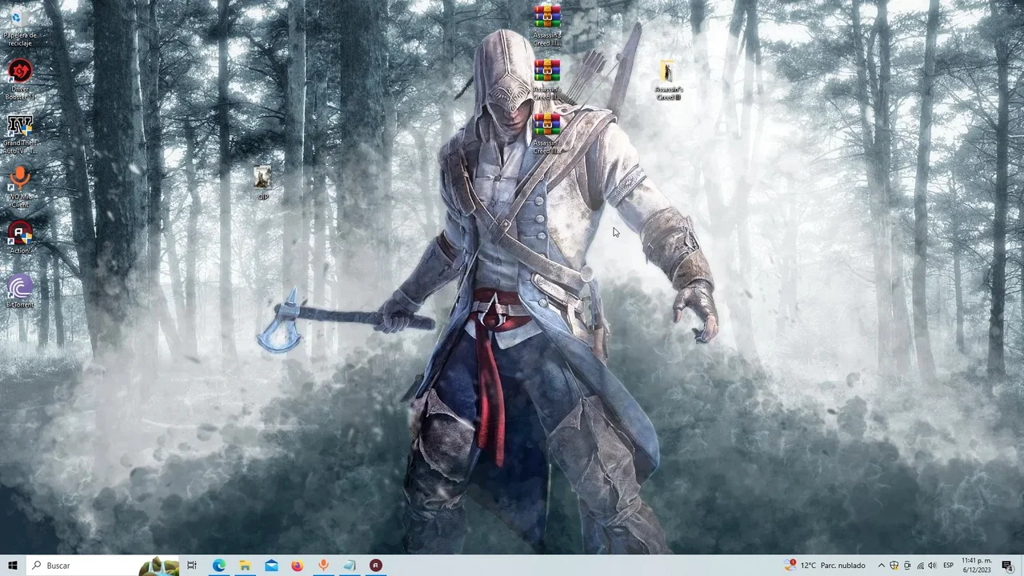Select the uppermost Assassin's Creed III WinRAR archive

pyautogui.click(x=547, y=26)
